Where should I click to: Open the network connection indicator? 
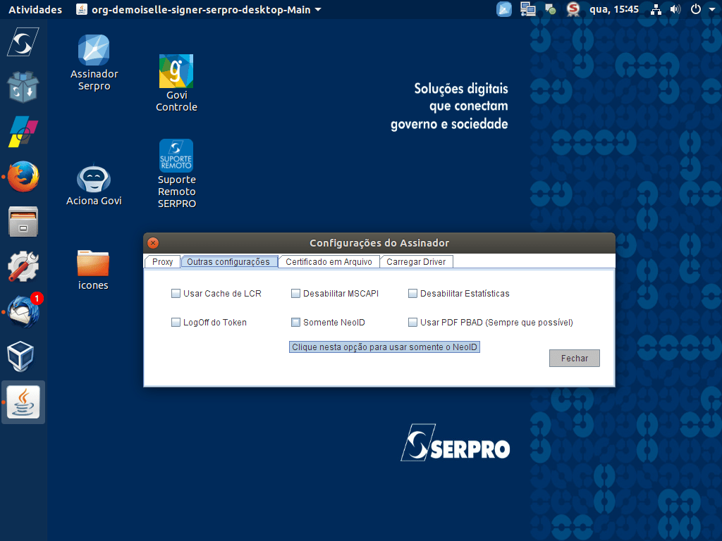point(656,10)
